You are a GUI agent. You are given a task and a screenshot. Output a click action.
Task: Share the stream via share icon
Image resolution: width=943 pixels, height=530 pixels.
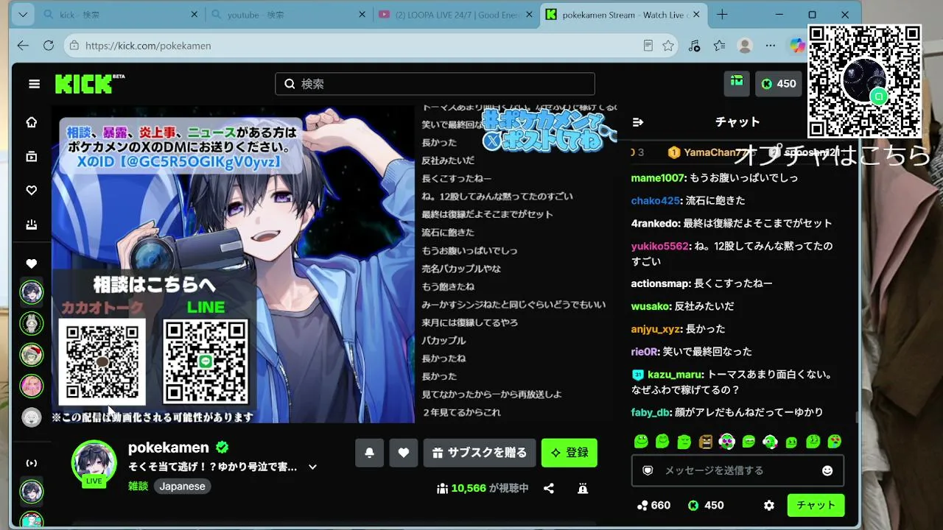[x=549, y=488]
